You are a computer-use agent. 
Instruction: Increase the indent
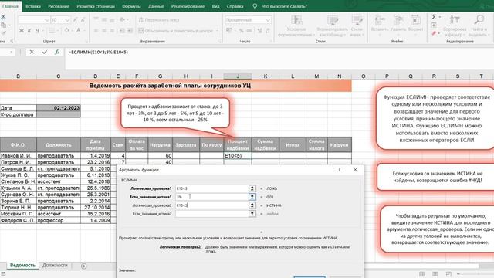tap(130, 31)
